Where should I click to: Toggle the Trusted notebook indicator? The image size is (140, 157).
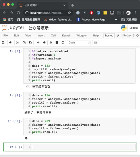(109, 36)
